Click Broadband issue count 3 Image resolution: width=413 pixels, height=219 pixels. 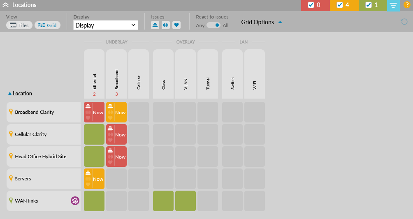click(116, 94)
